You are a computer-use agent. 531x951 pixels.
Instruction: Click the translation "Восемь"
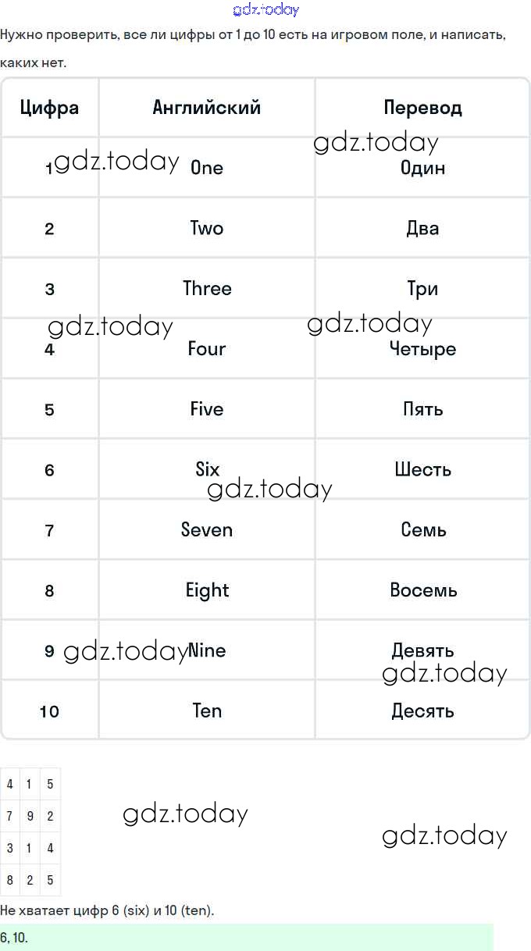pos(422,590)
